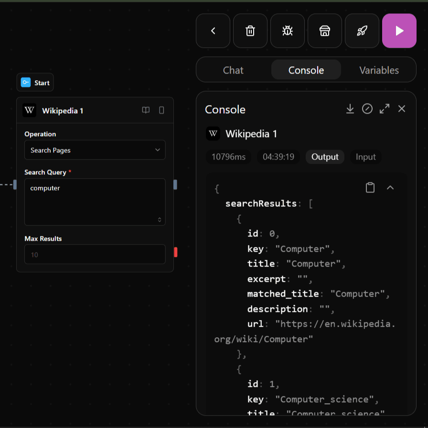Collapse the output JSON with the chevron
This screenshot has height=428, width=428.
[x=390, y=187]
